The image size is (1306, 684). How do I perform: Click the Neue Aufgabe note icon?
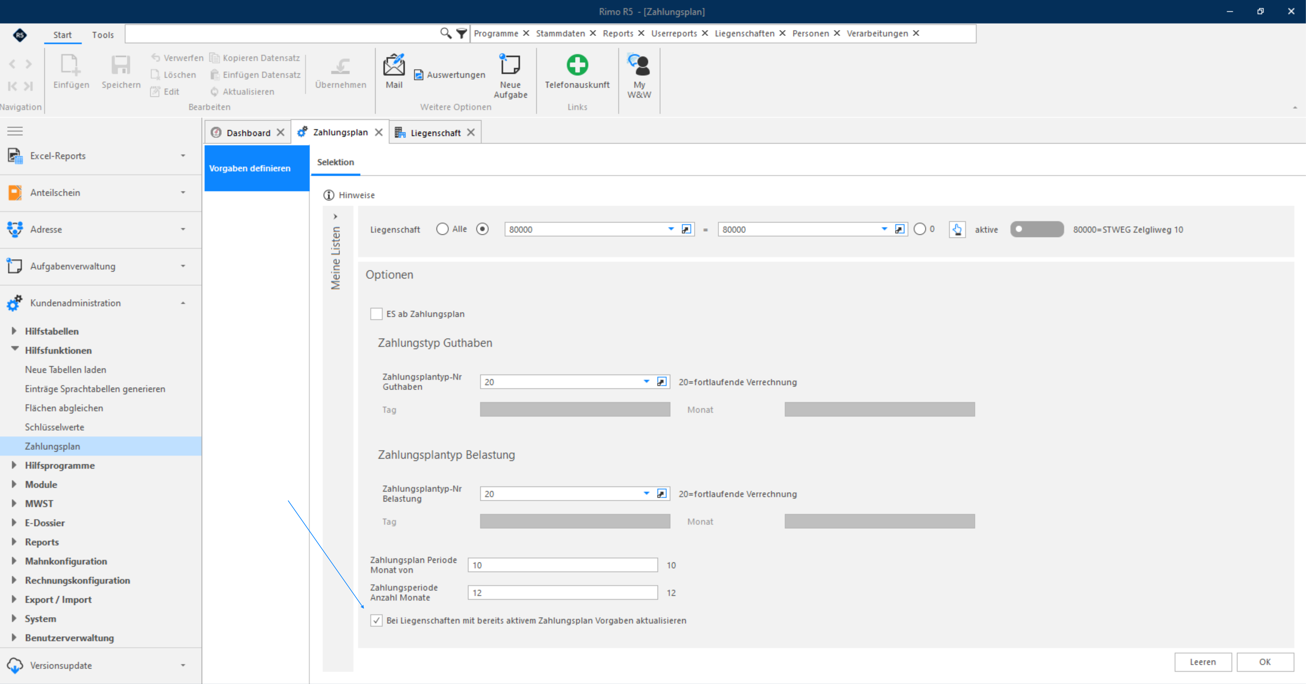coord(510,65)
